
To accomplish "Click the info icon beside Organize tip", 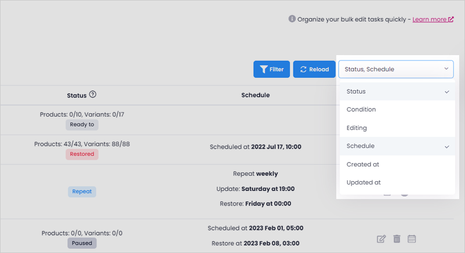I will [x=292, y=19].
